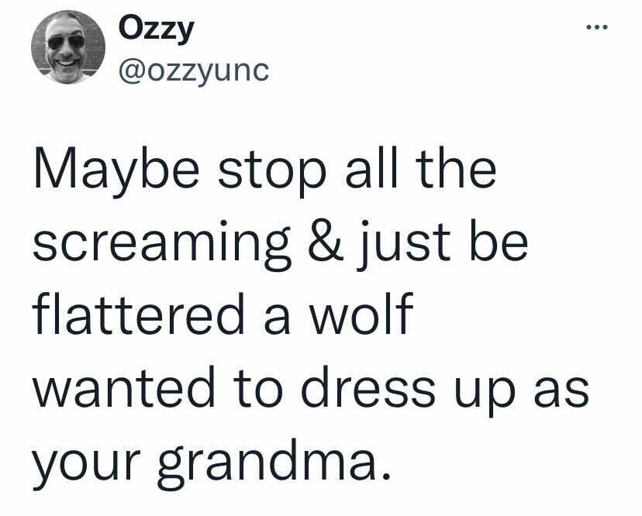
Task: Click the word "wolf" in the tweet
Action: click(x=361, y=314)
